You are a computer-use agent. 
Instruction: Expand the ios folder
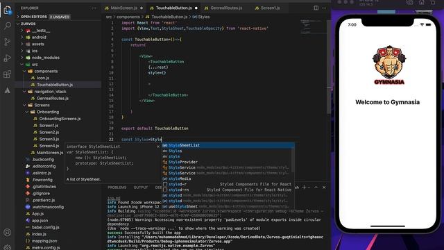[35, 51]
